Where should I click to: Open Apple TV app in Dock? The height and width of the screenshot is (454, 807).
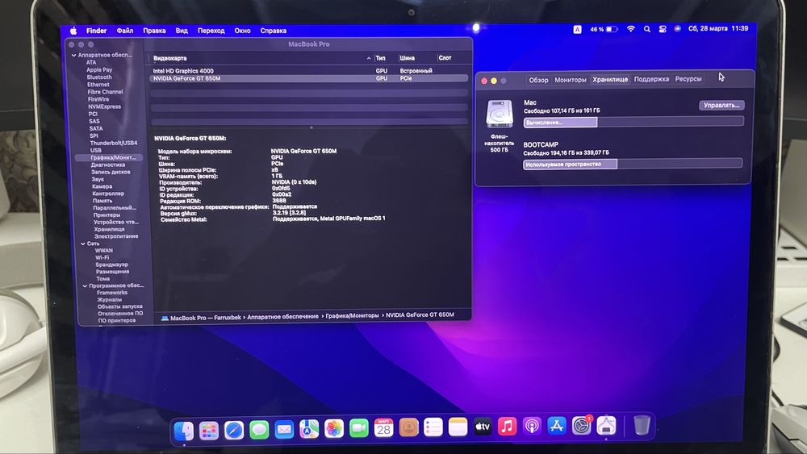(483, 427)
